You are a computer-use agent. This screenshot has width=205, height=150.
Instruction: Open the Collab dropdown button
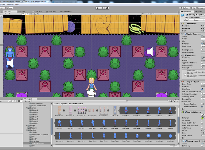(x=185, y=8)
